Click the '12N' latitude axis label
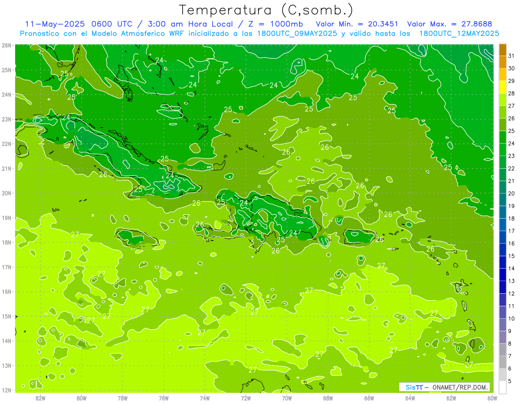Screen dimensions: 523x404 (7, 390)
